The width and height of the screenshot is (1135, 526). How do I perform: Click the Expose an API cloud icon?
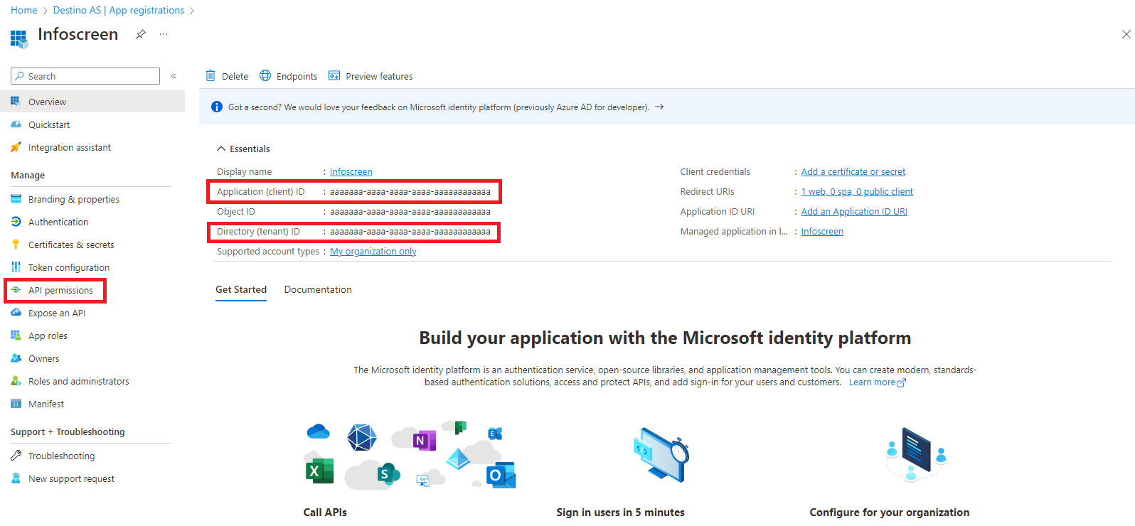(x=16, y=313)
